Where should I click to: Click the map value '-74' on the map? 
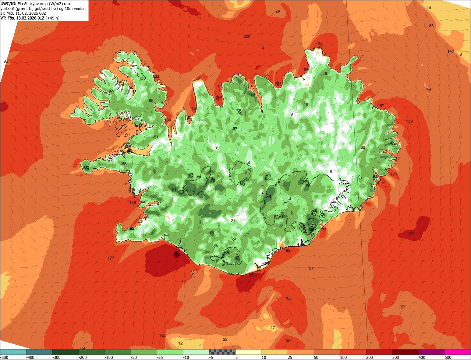pyautogui.click(x=211, y=233)
